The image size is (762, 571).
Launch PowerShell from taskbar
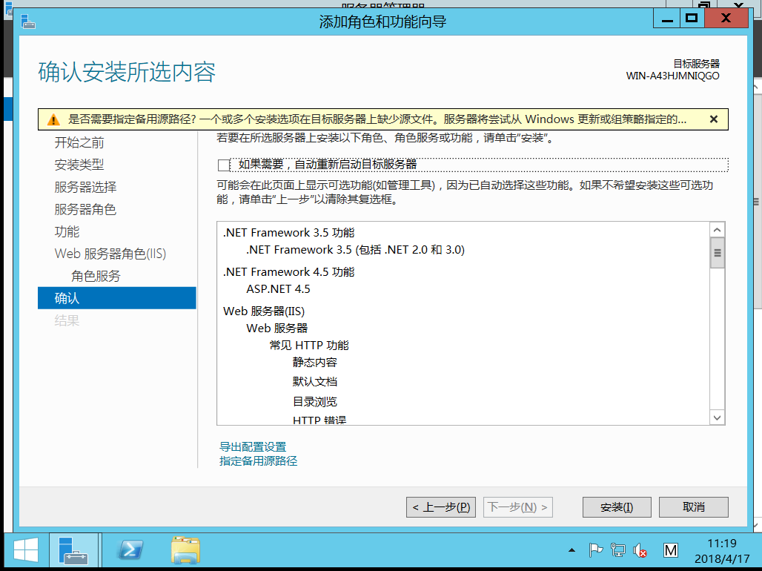[130, 550]
